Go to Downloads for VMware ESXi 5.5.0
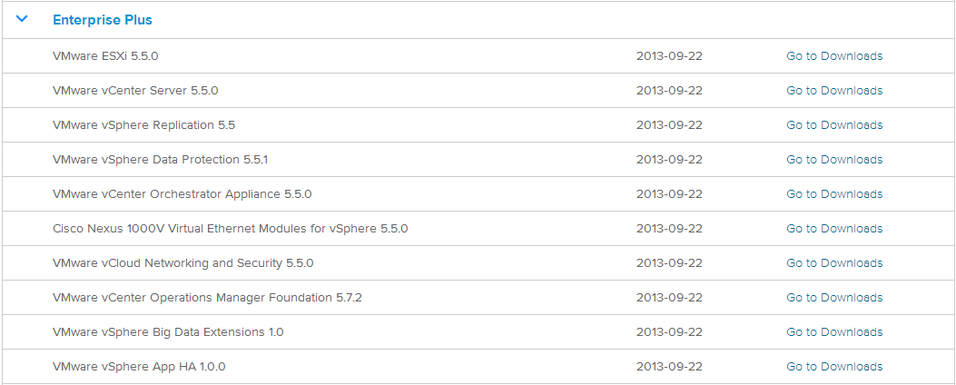Viewport: 956px width, 385px height. tap(833, 56)
